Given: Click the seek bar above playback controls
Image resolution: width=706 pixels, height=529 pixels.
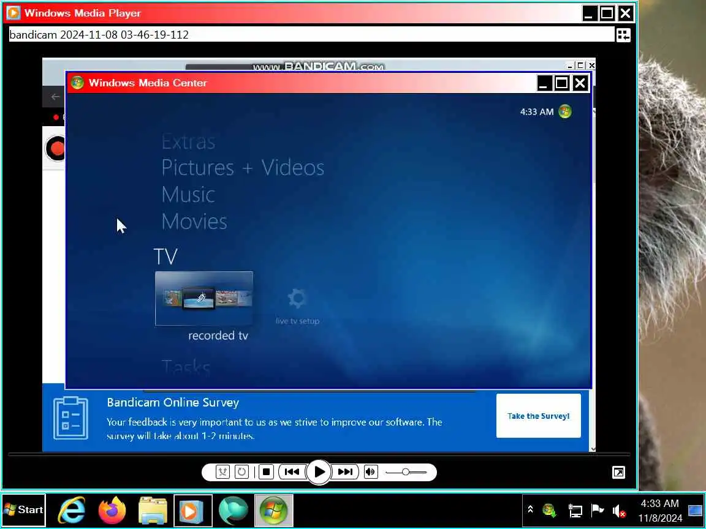Looking at the screenshot, I should (x=319, y=455).
